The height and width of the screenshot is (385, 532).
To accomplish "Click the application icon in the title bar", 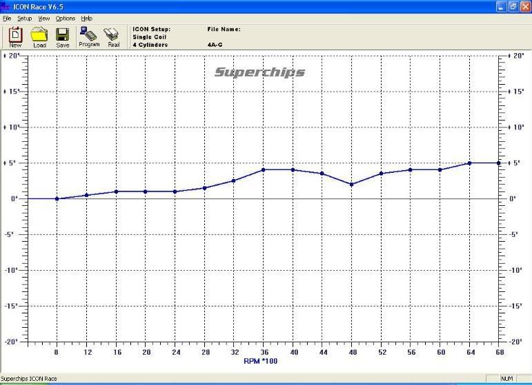I will pos(6,7).
